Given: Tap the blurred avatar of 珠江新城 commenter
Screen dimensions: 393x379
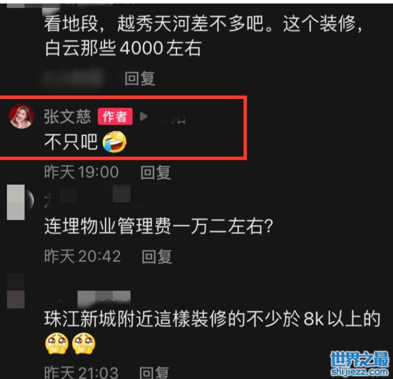Looking at the screenshot, I should pyautogui.click(x=16, y=291).
